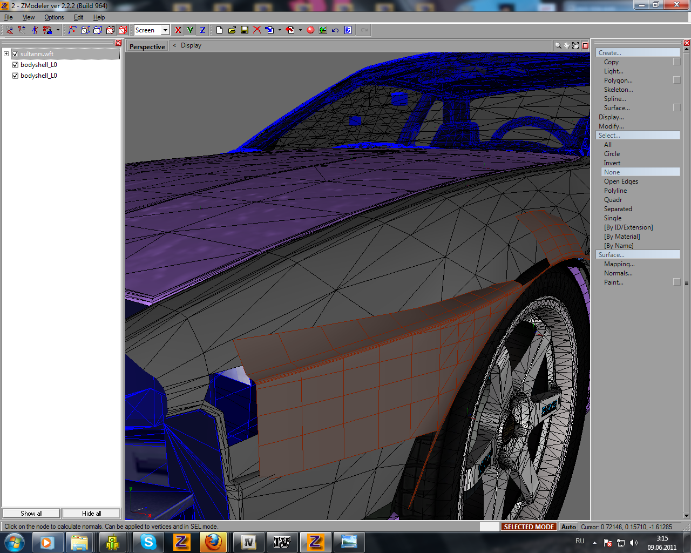Expand the Modify... section
691x553 pixels.
tap(611, 126)
